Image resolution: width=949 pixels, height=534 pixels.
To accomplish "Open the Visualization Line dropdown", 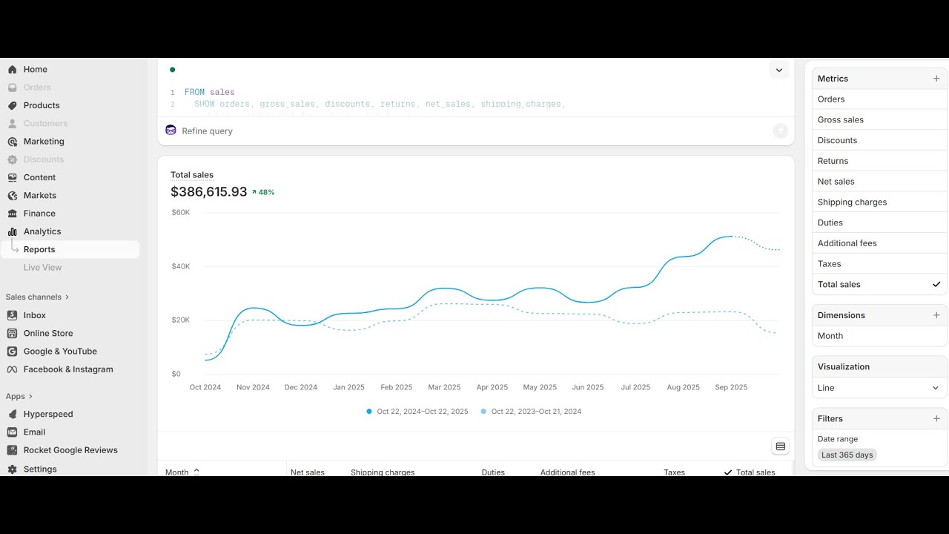I will 879,388.
